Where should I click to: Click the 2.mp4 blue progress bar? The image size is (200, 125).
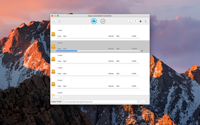[x=67, y=51]
